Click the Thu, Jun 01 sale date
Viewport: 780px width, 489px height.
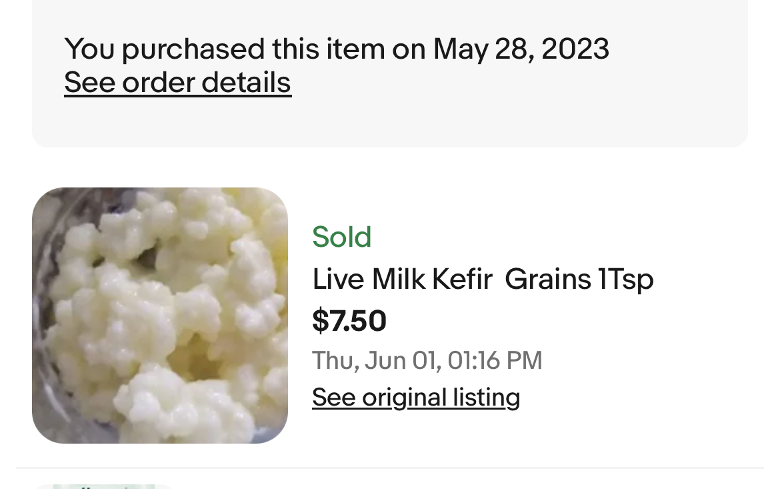point(375,360)
